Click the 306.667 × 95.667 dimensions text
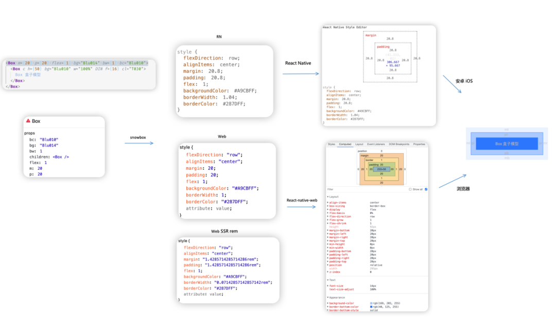This screenshot has width=556, height=320. [393, 64]
